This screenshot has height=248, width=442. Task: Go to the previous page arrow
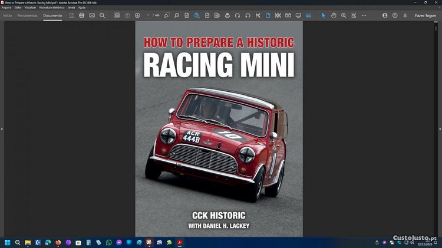pyautogui.click(x=127, y=15)
